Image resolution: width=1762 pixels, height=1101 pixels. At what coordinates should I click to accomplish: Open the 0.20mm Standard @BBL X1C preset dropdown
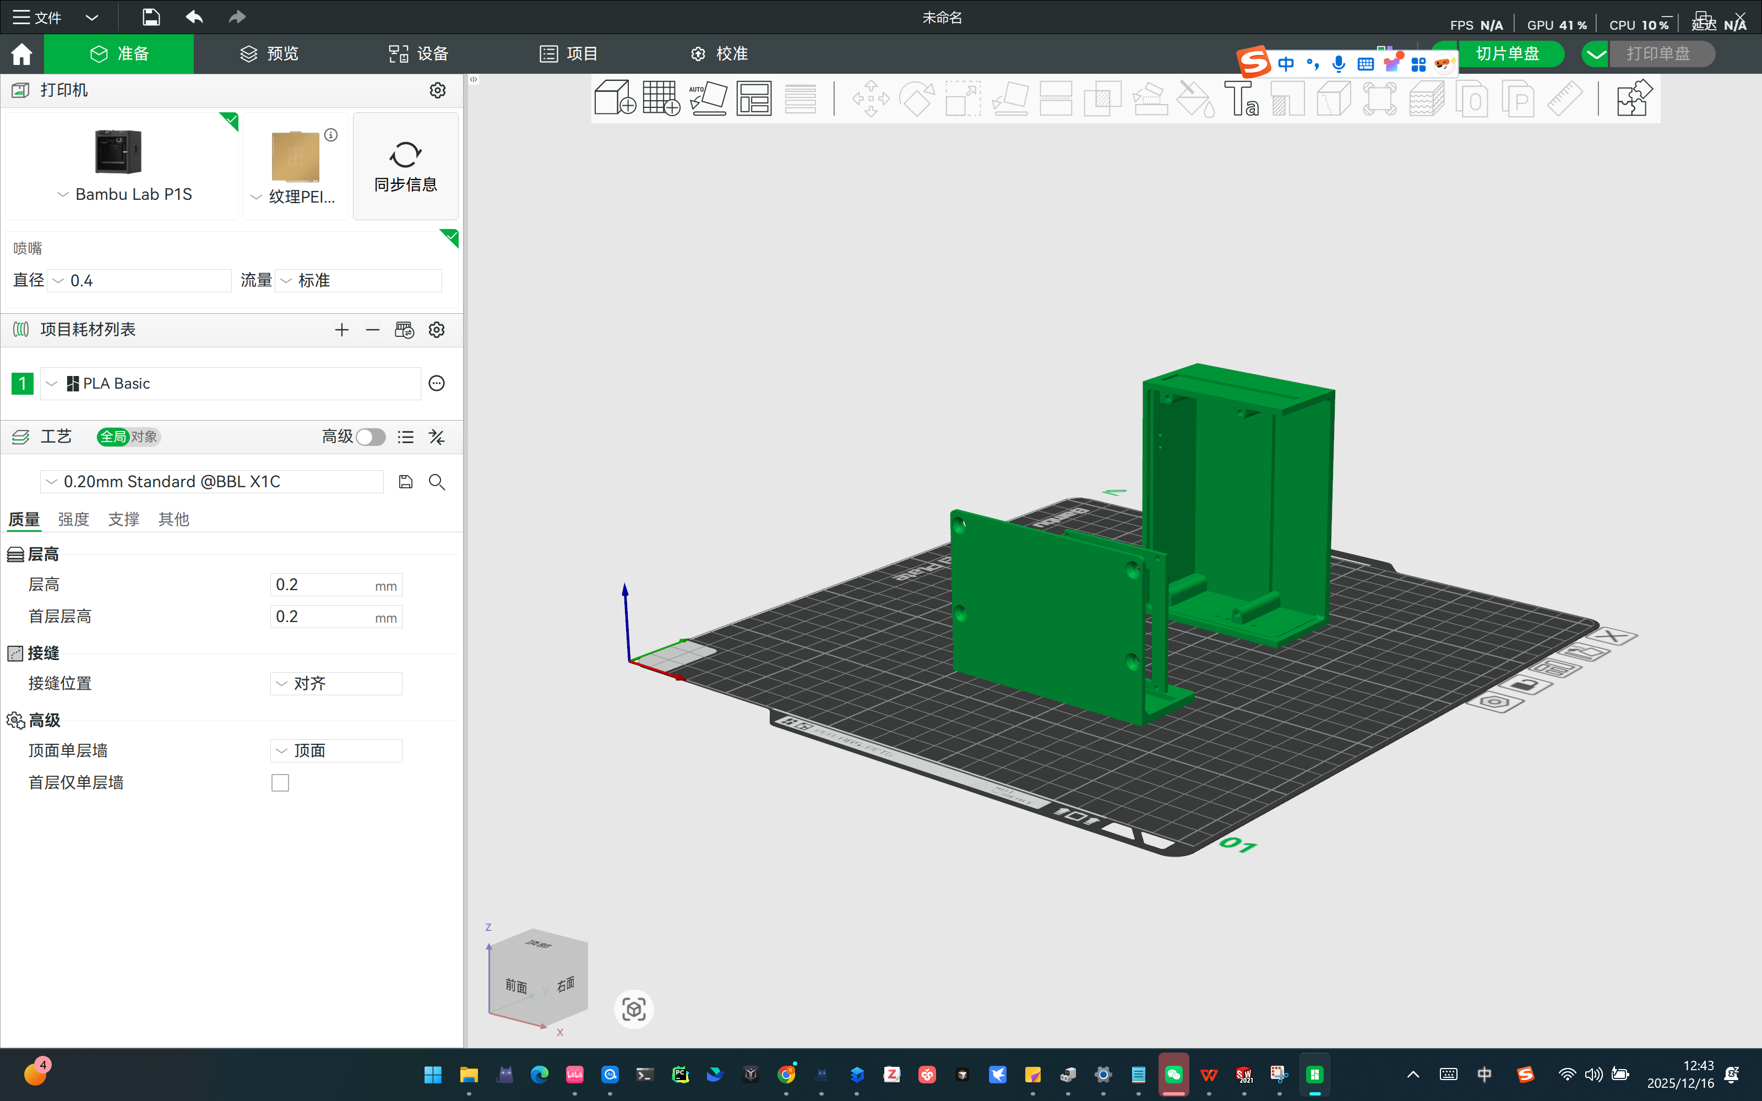pos(51,481)
